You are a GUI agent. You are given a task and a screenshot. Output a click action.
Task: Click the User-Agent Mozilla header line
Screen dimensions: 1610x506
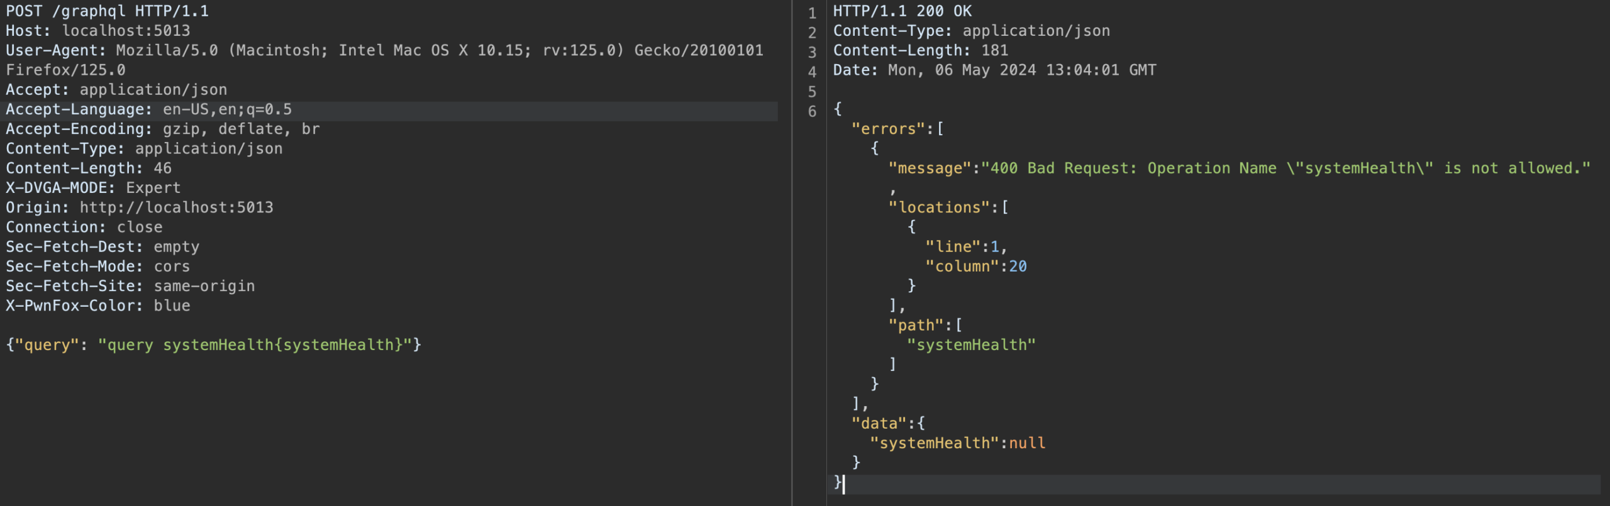click(x=384, y=50)
